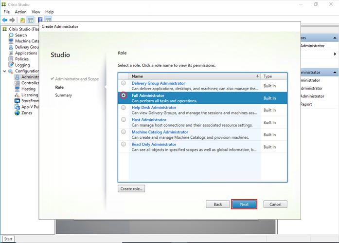This screenshot has width=339, height=243.
Task: Collapse the Configuration tree node
Action: click(x=4, y=71)
